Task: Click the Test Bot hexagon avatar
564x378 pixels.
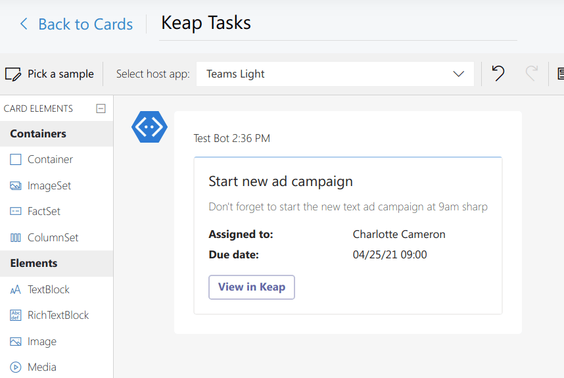Action: pyautogui.click(x=149, y=127)
